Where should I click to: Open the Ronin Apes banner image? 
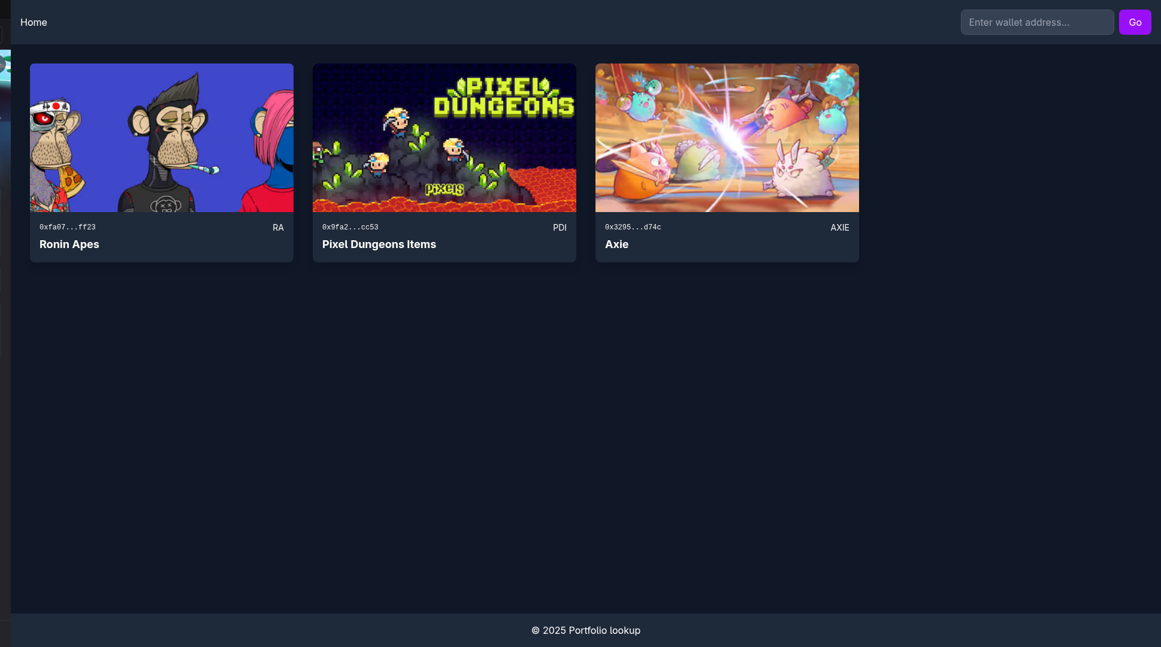click(x=162, y=138)
